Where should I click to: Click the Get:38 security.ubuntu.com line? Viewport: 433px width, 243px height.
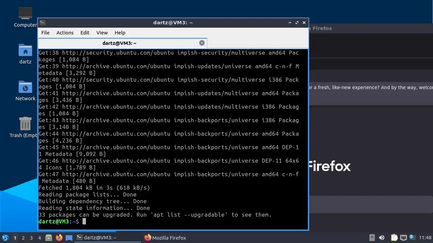point(168,56)
